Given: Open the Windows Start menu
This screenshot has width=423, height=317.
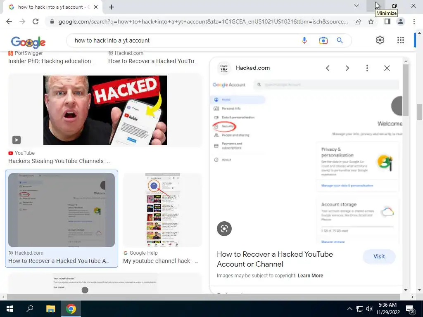Looking at the screenshot, I should pyautogui.click(x=10, y=309).
